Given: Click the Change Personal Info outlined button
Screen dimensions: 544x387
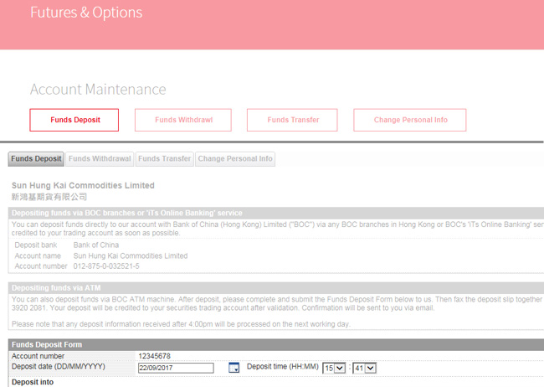Looking at the screenshot, I should pos(410,120).
